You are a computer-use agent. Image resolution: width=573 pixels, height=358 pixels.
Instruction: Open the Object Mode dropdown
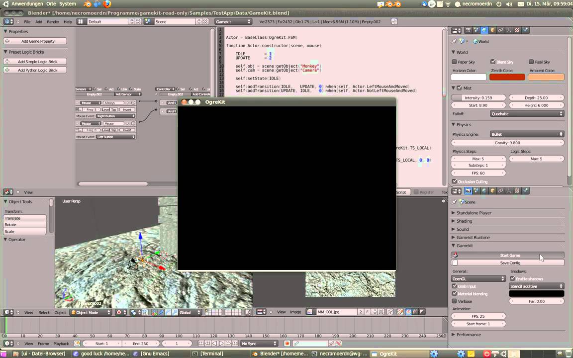[x=91, y=312]
